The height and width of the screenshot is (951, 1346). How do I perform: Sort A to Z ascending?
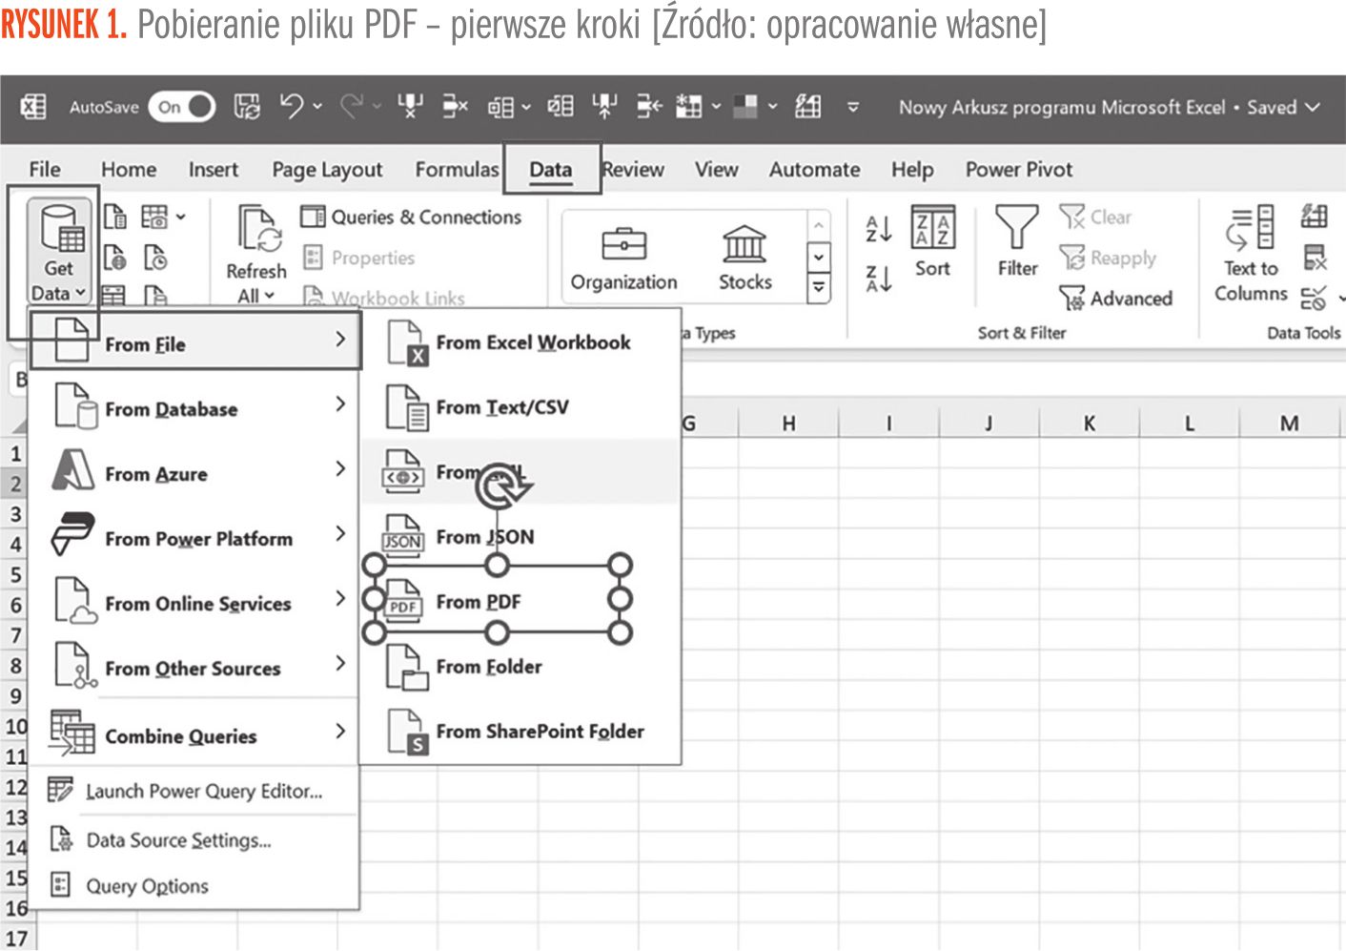click(878, 229)
